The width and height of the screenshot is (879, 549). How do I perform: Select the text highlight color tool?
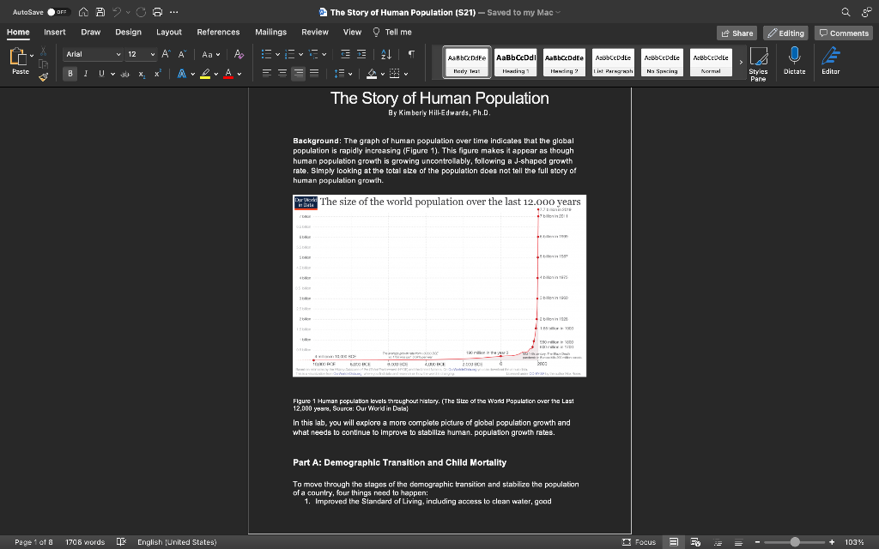(x=206, y=75)
